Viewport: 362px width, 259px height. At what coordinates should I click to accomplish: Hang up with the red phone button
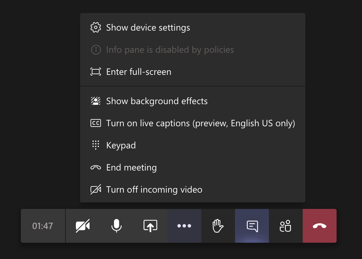click(320, 226)
